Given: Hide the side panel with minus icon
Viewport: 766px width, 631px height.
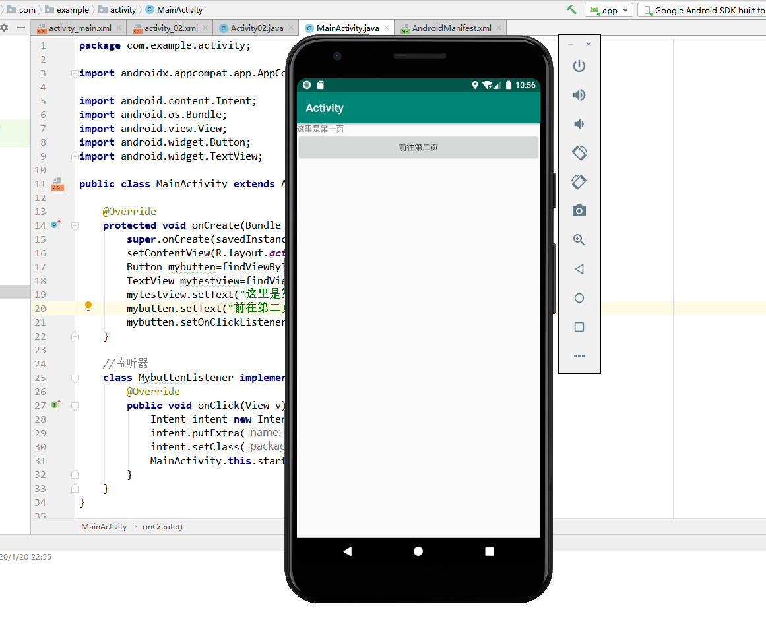Looking at the screenshot, I should (x=21, y=28).
